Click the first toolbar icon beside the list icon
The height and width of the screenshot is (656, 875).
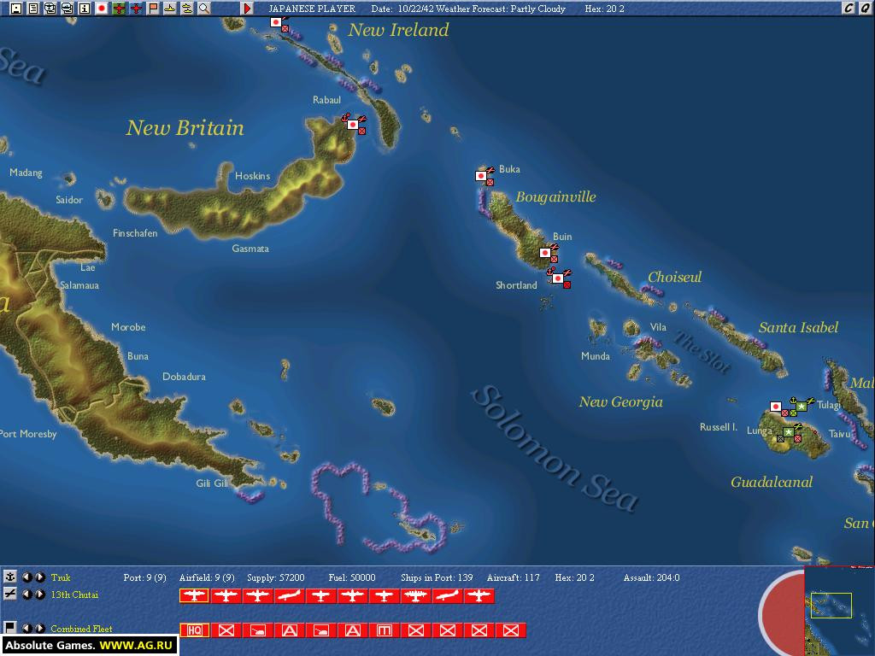tap(16, 9)
